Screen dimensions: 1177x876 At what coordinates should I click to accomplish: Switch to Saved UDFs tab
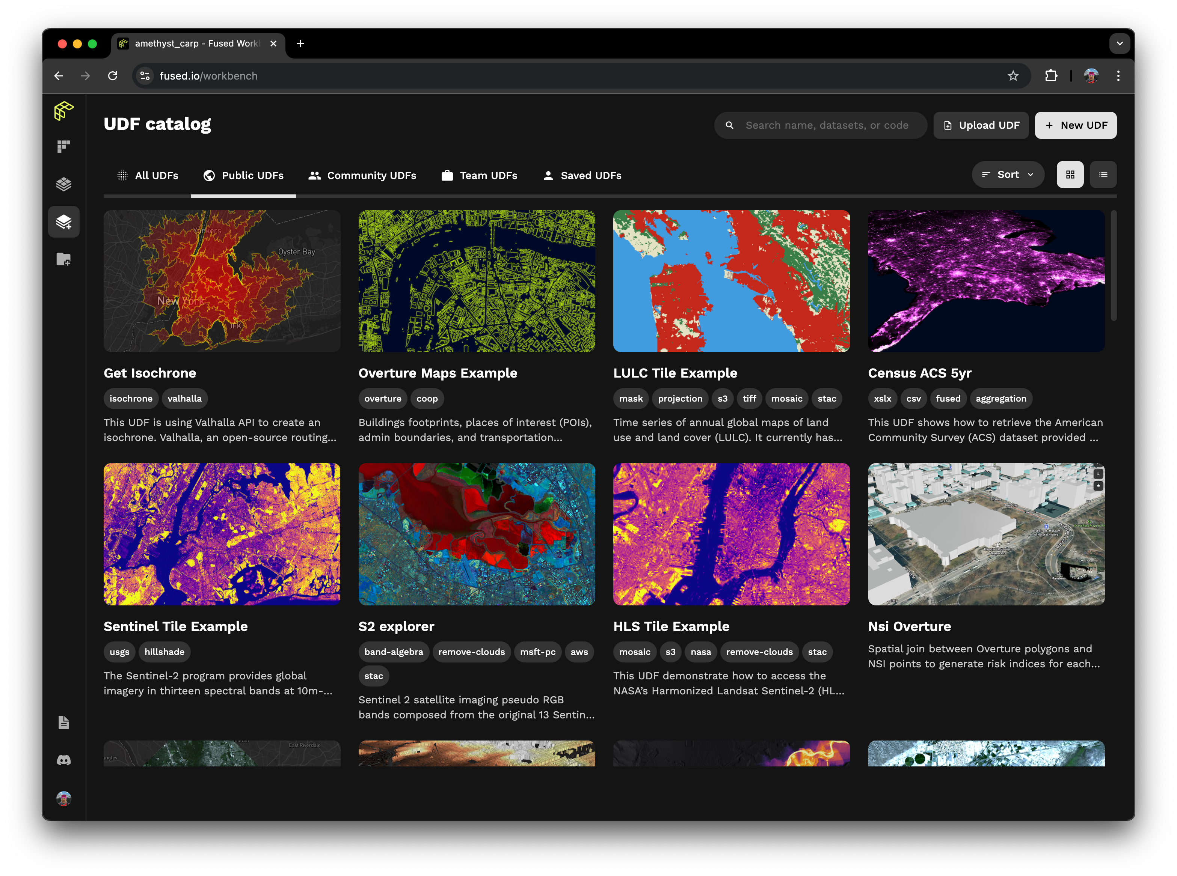pos(582,176)
